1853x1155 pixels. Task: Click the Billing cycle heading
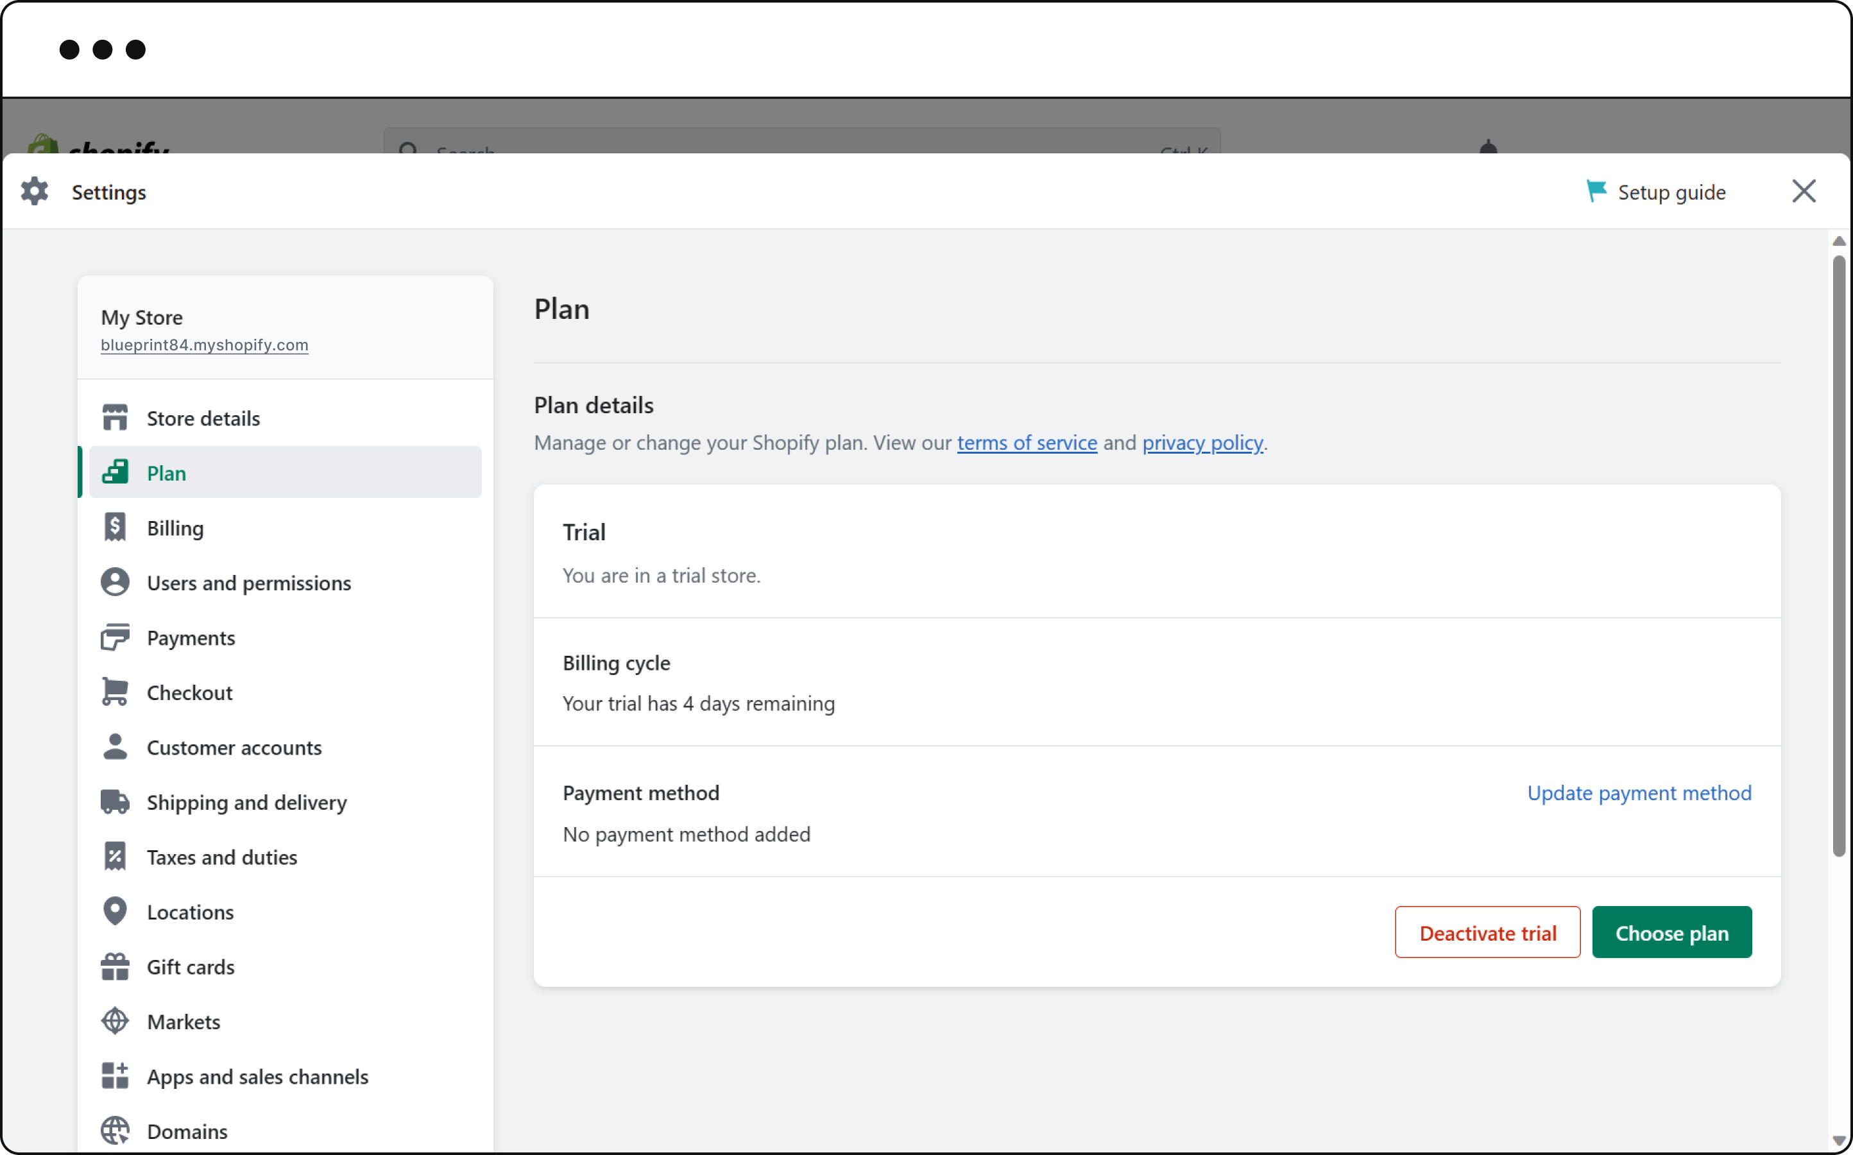coord(617,663)
